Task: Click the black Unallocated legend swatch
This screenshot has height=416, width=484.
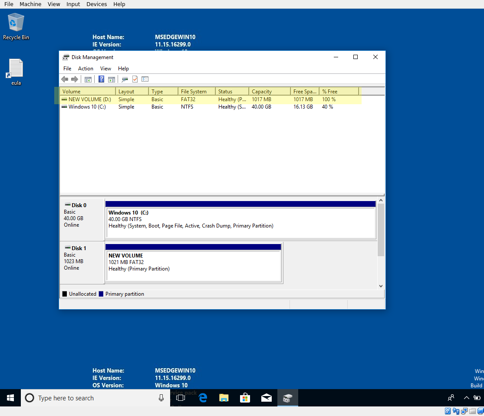Action: tap(65, 294)
